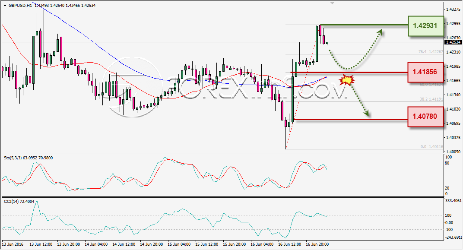The width and height of the screenshot is (463, 250).
Task: Click the CCI(14) 72.4004 indicator label
Action: point(19,202)
